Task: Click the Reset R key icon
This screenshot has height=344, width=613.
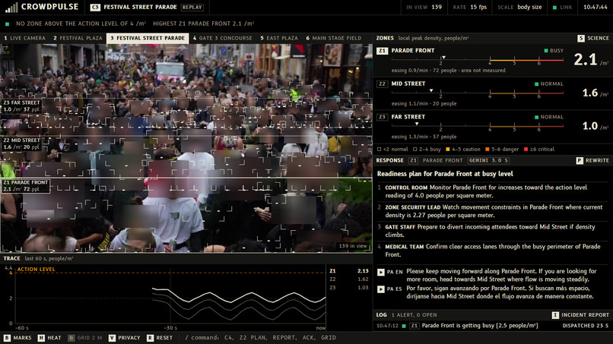Action: click(x=150, y=338)
